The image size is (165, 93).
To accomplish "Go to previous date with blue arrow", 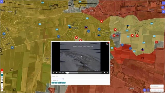I will pyautogui.click(x=144, y=90).
